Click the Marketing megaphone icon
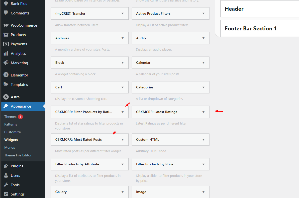The width and height of the screenshot is (299, 198). click(6, 63)
